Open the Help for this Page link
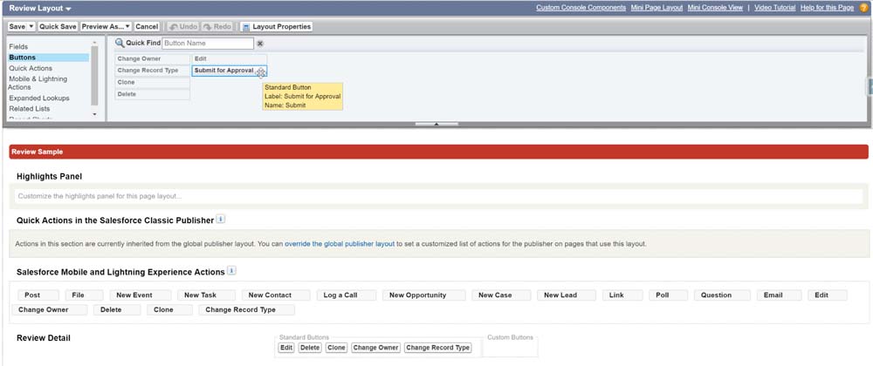The image size is (873, 366). point(827,8)
